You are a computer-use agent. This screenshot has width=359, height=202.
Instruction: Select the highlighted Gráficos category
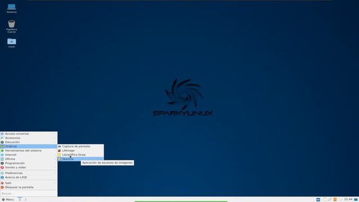[x=29, y=146]
